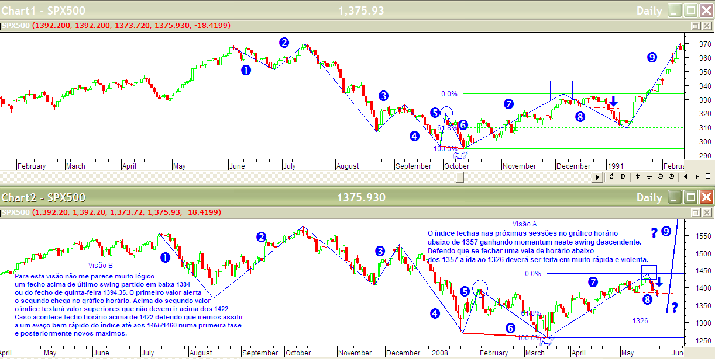The width and height of the screenshot is (715, 359).
Task: Click the SPX500 symbol label in Chart2 pane
Action: pos(16,212)
